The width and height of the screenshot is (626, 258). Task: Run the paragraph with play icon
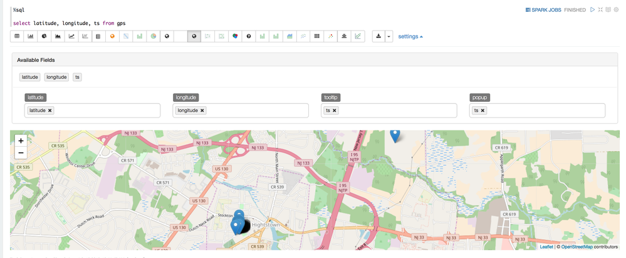coord(592,10)
